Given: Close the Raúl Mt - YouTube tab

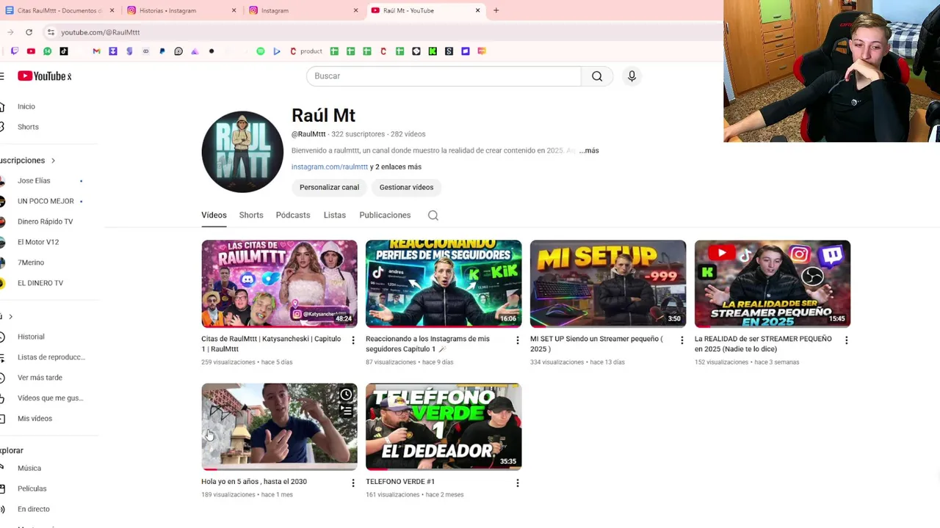Looking at the screenshot, I should point(477,10).
